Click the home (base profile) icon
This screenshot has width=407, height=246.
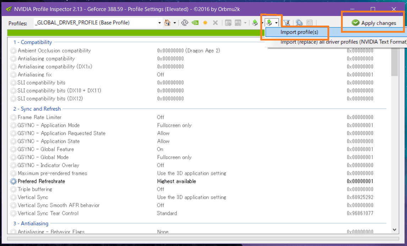click(x=167, y=23)
